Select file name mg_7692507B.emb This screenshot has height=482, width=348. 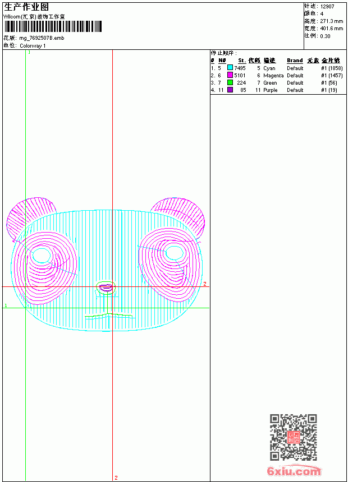tap(42, 38)
